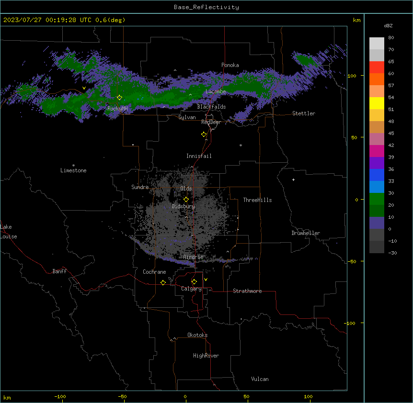Click the Drumheller label

pos(306,233)
